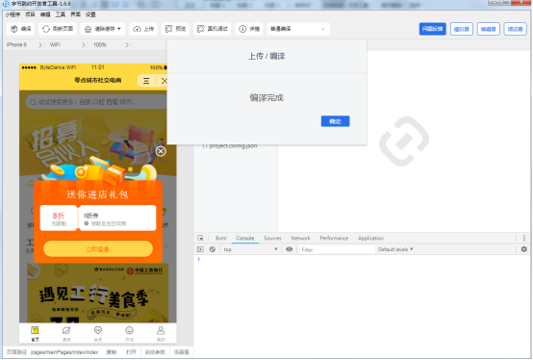
Task: Click the search bar in the simulator
Action: [x=96, y=102]
